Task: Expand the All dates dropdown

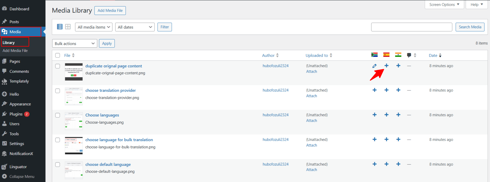Action: point(135,27)
